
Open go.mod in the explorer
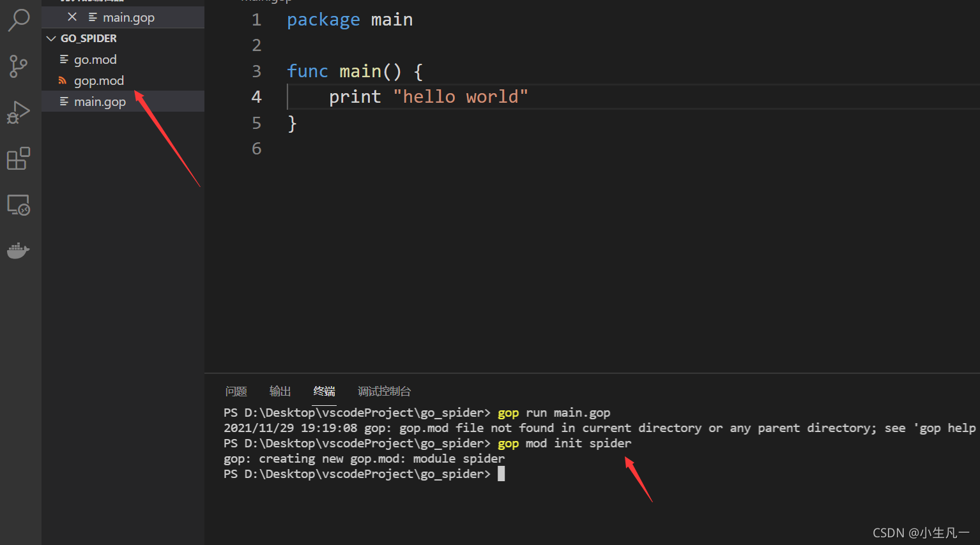coord(123,59)
